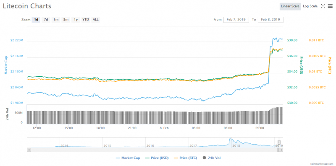Click the 2016 label in navigator
The width and height of the screenshot is (336, 166).
coord(150,146)
